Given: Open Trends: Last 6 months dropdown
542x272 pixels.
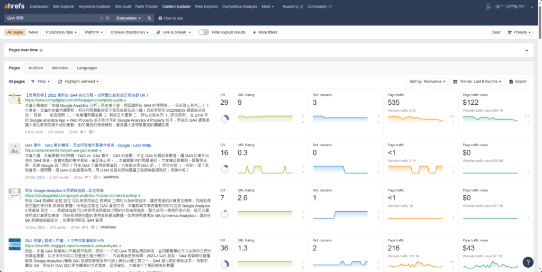Looking at the screenshot, I should [477, 81].
